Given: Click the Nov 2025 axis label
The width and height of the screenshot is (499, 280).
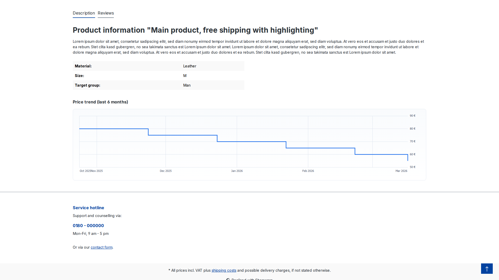Looking at the screenshot, I should (97, 171).
